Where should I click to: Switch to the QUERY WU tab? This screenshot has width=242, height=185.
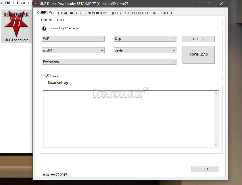pyautogui.click(x=46, y=13)
